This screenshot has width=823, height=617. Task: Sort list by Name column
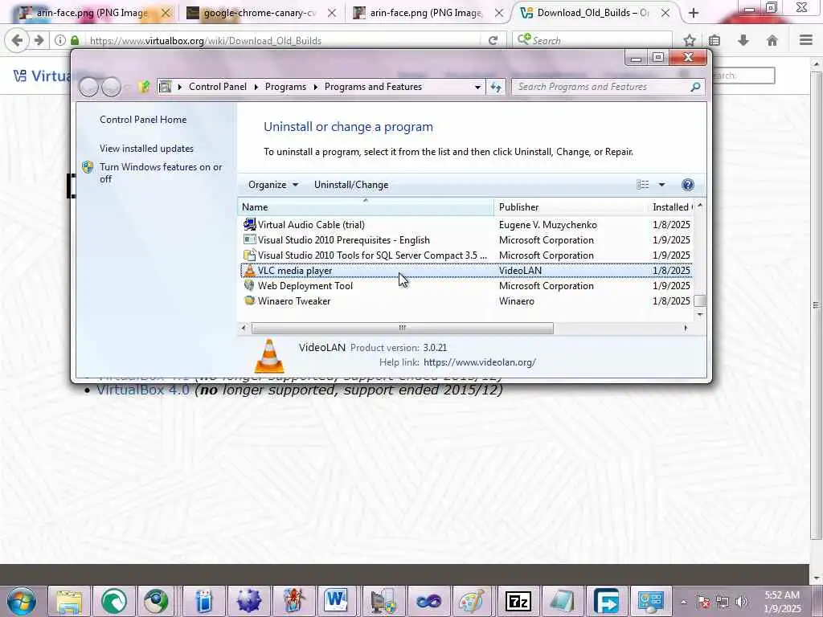coord(366,206)
